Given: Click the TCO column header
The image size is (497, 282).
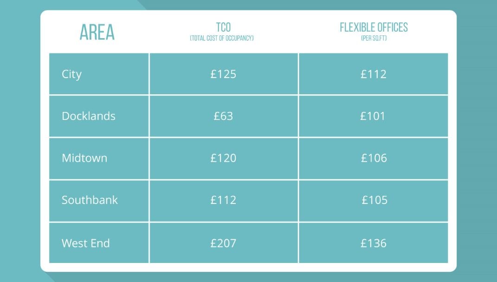Looking at the screenshot, I should tap(223, 27).
